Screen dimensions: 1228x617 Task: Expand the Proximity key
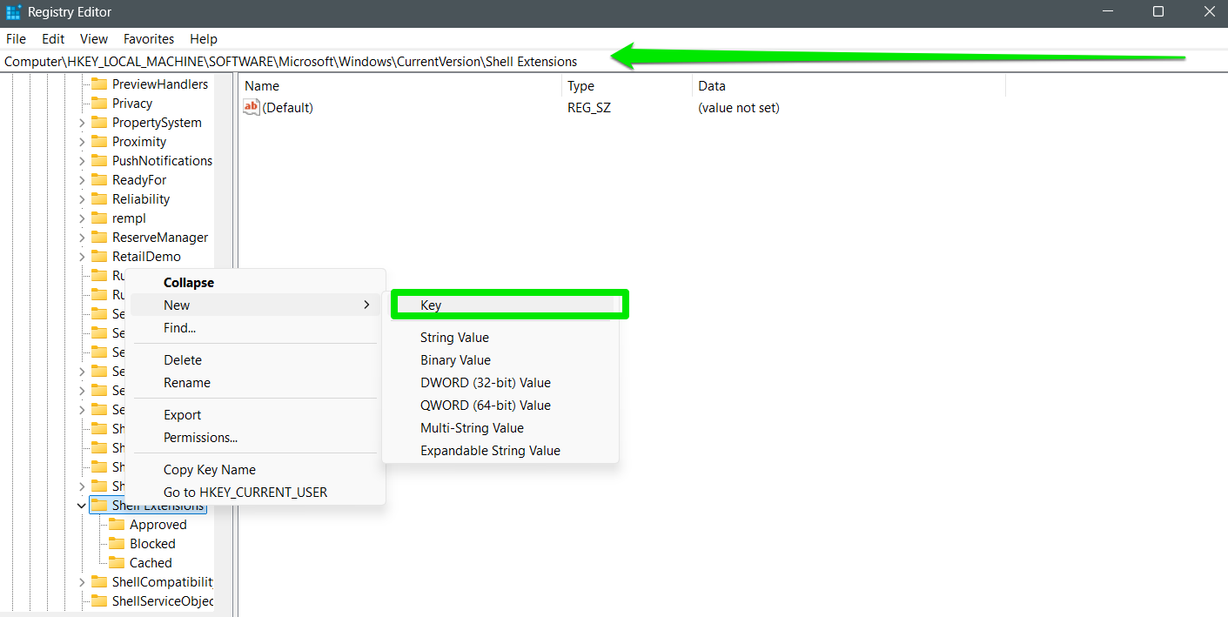(x=82, y=142)
